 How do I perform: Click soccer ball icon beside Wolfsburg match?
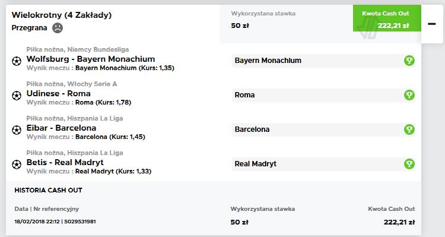[17, 61]
